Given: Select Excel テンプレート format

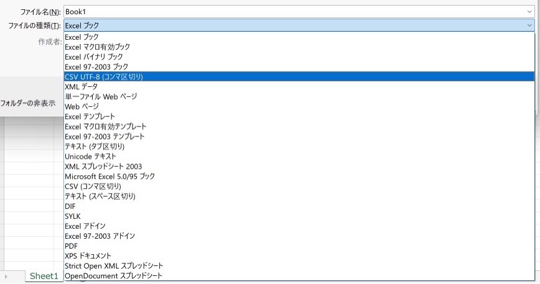Looking at the screenshot, I should [x=299, y=117].
